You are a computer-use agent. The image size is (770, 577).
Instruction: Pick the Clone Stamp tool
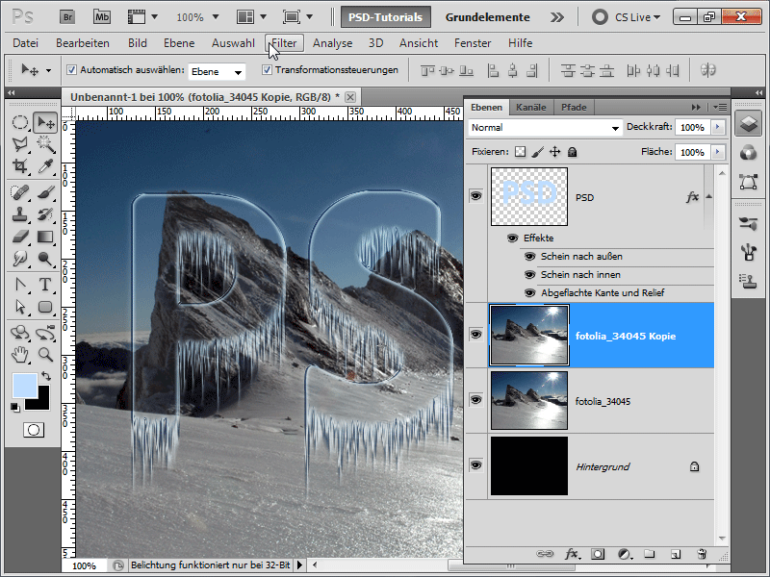(x=19, y=214)
